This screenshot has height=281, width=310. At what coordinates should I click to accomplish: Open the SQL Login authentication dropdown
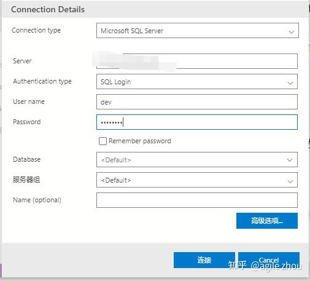pyautogui.click(x=197, y=82)
